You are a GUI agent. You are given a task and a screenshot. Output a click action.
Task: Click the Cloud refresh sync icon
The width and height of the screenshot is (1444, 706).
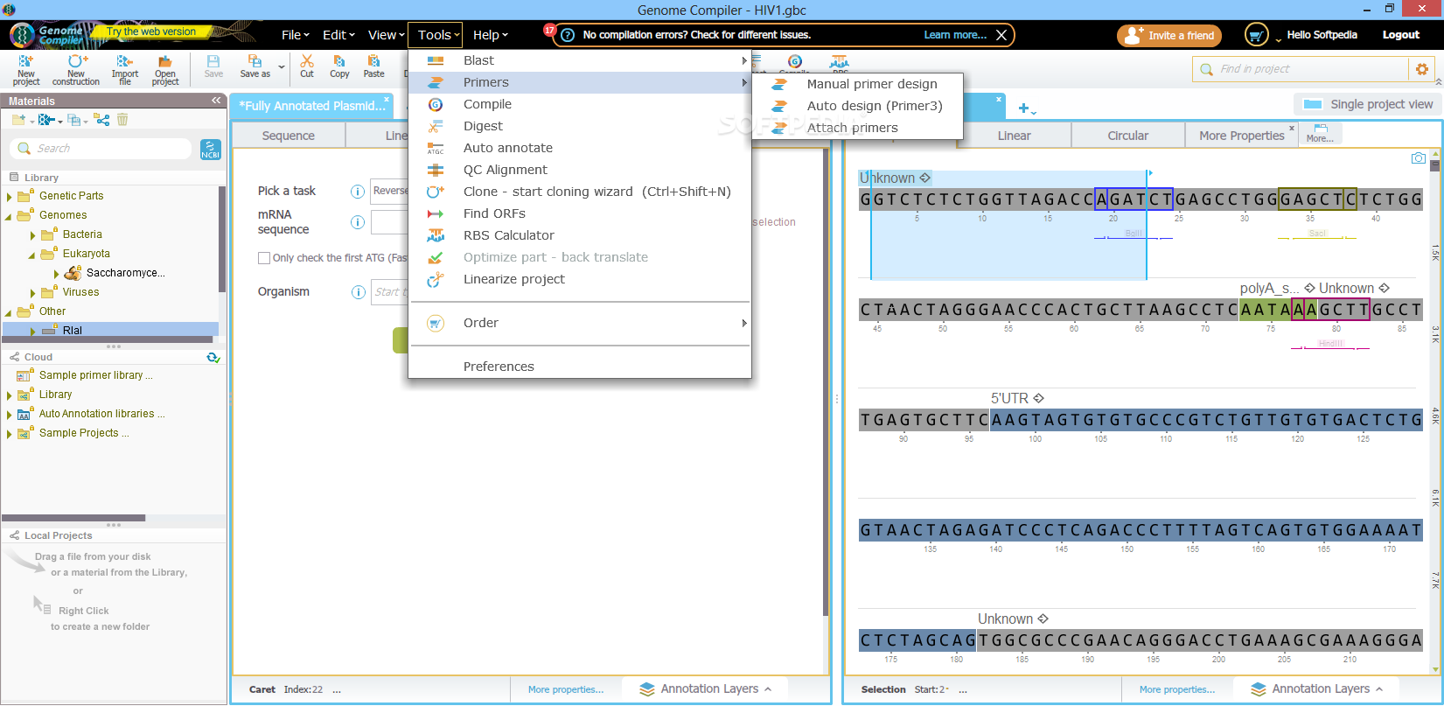pyautogui.click(x=213, y=357)
